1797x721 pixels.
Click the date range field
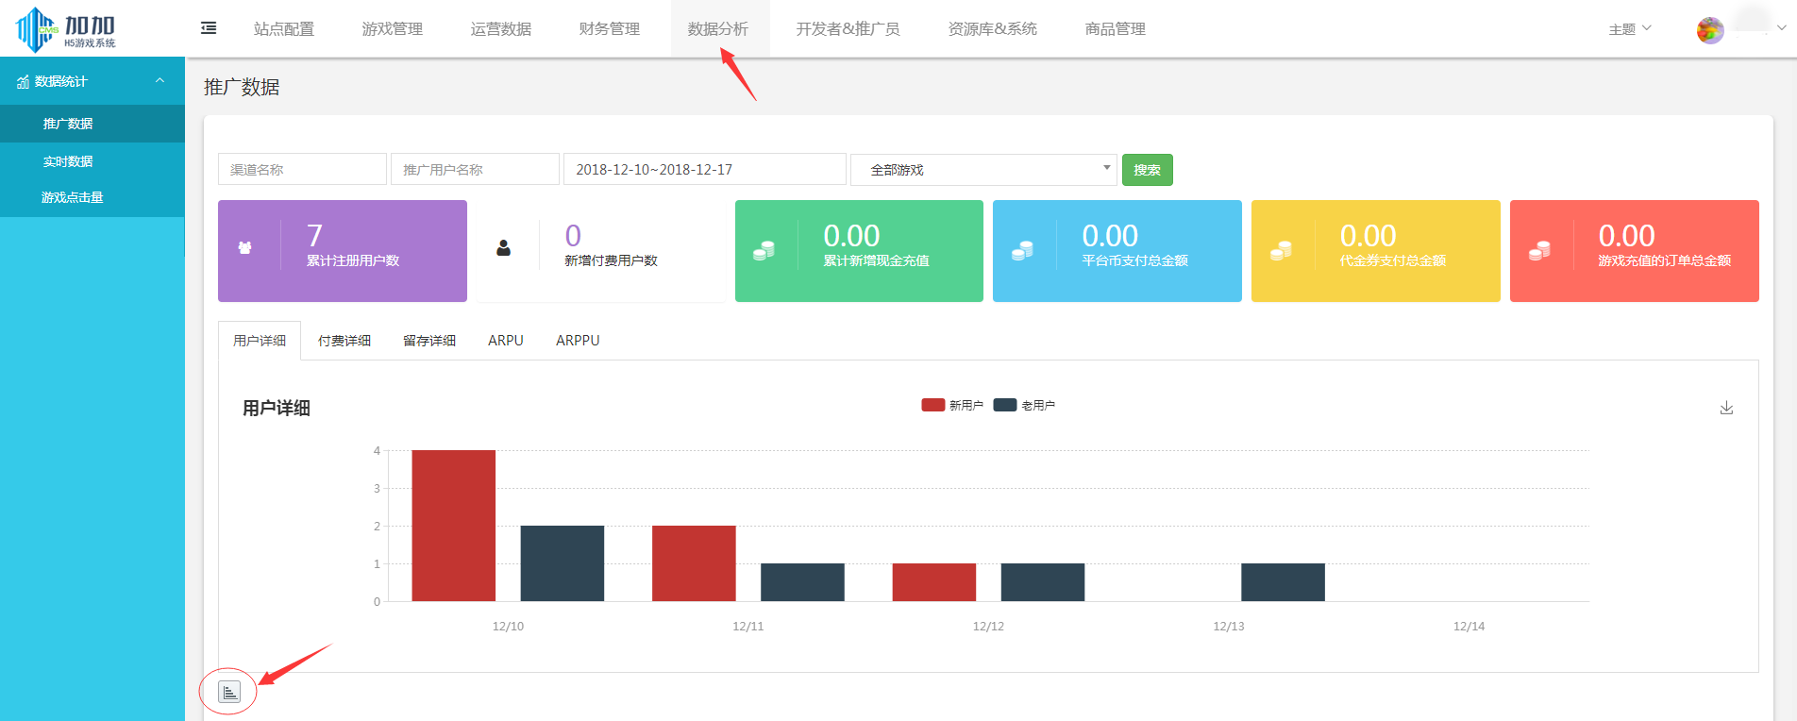704,170
